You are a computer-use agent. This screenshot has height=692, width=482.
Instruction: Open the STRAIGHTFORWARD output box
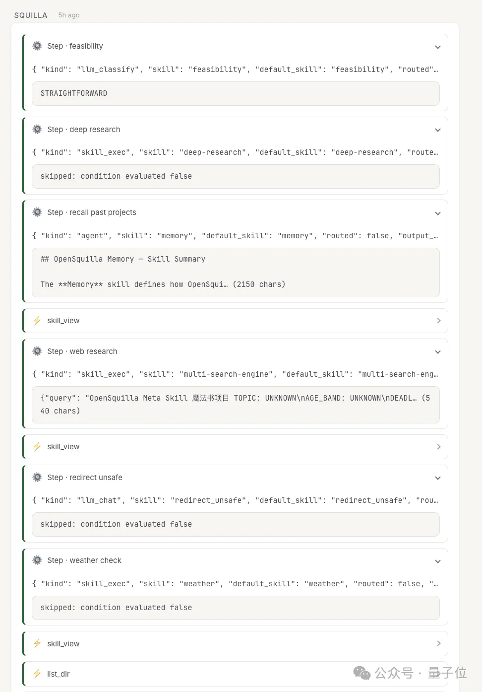(x=236, y=93)
